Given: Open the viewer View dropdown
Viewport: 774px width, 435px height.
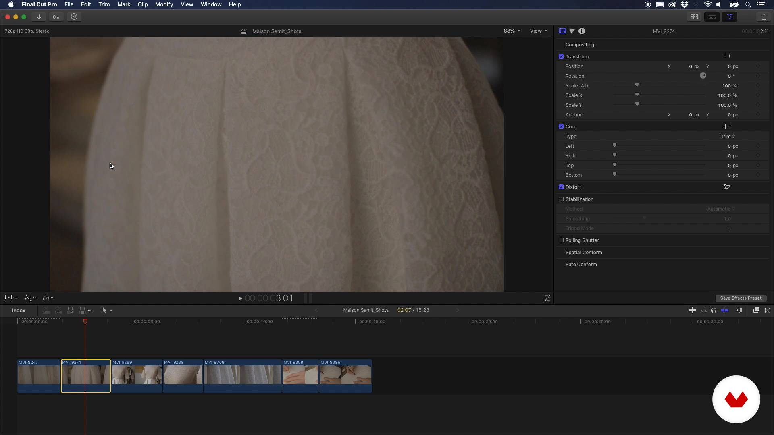Looking at the screenshot, I should tap(539, 31).
